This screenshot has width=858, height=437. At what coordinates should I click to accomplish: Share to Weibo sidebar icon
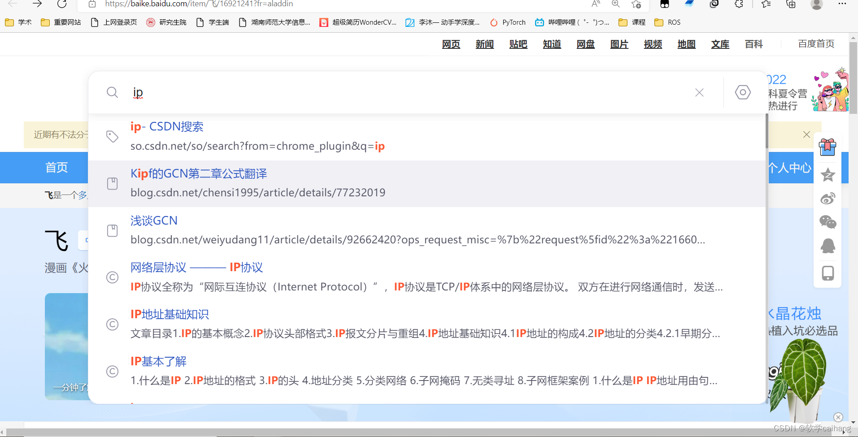(828, 198)
